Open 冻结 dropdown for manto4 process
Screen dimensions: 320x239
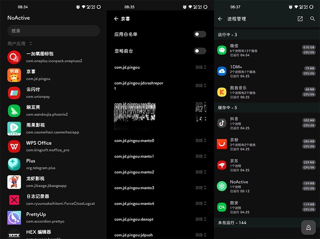tap(201, 204)
